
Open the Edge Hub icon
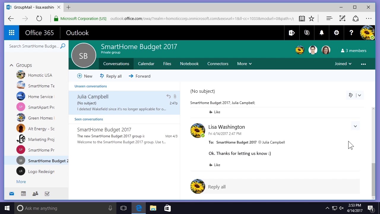[x=329, y=18]
